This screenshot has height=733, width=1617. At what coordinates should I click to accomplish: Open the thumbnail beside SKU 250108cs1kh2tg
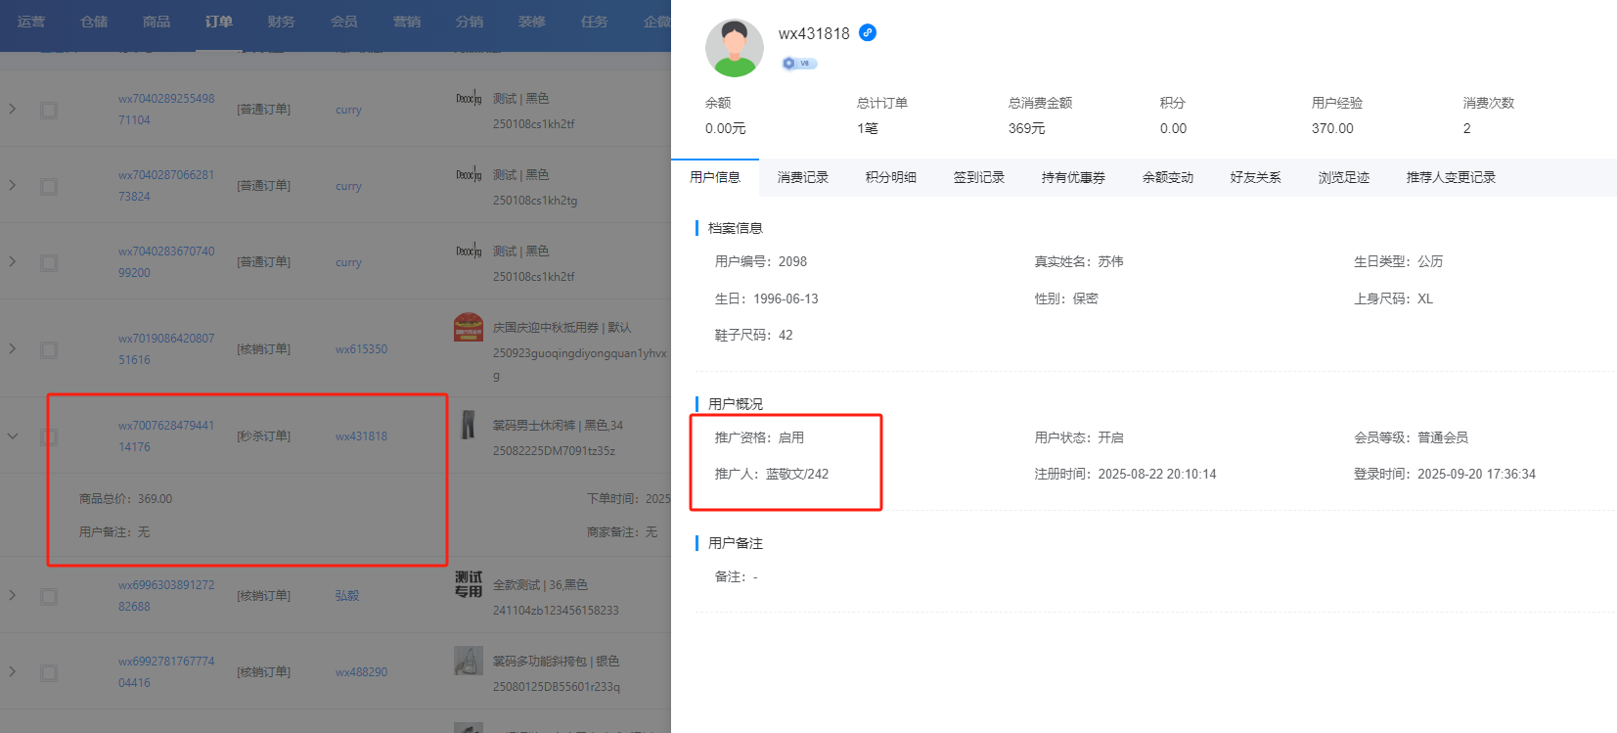[469, 174]
